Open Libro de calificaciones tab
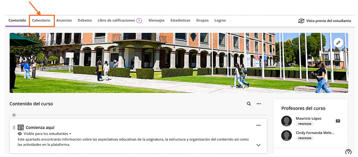358x157 pixels. (116, 21)
